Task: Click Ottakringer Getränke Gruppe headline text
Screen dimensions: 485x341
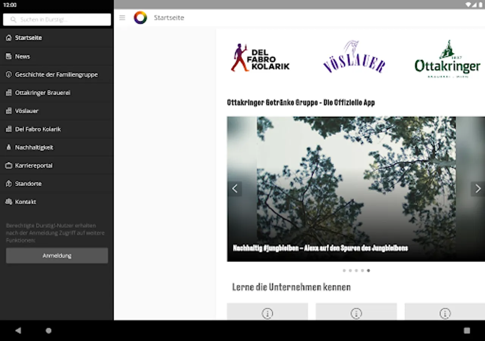Action: click(301, 103)
